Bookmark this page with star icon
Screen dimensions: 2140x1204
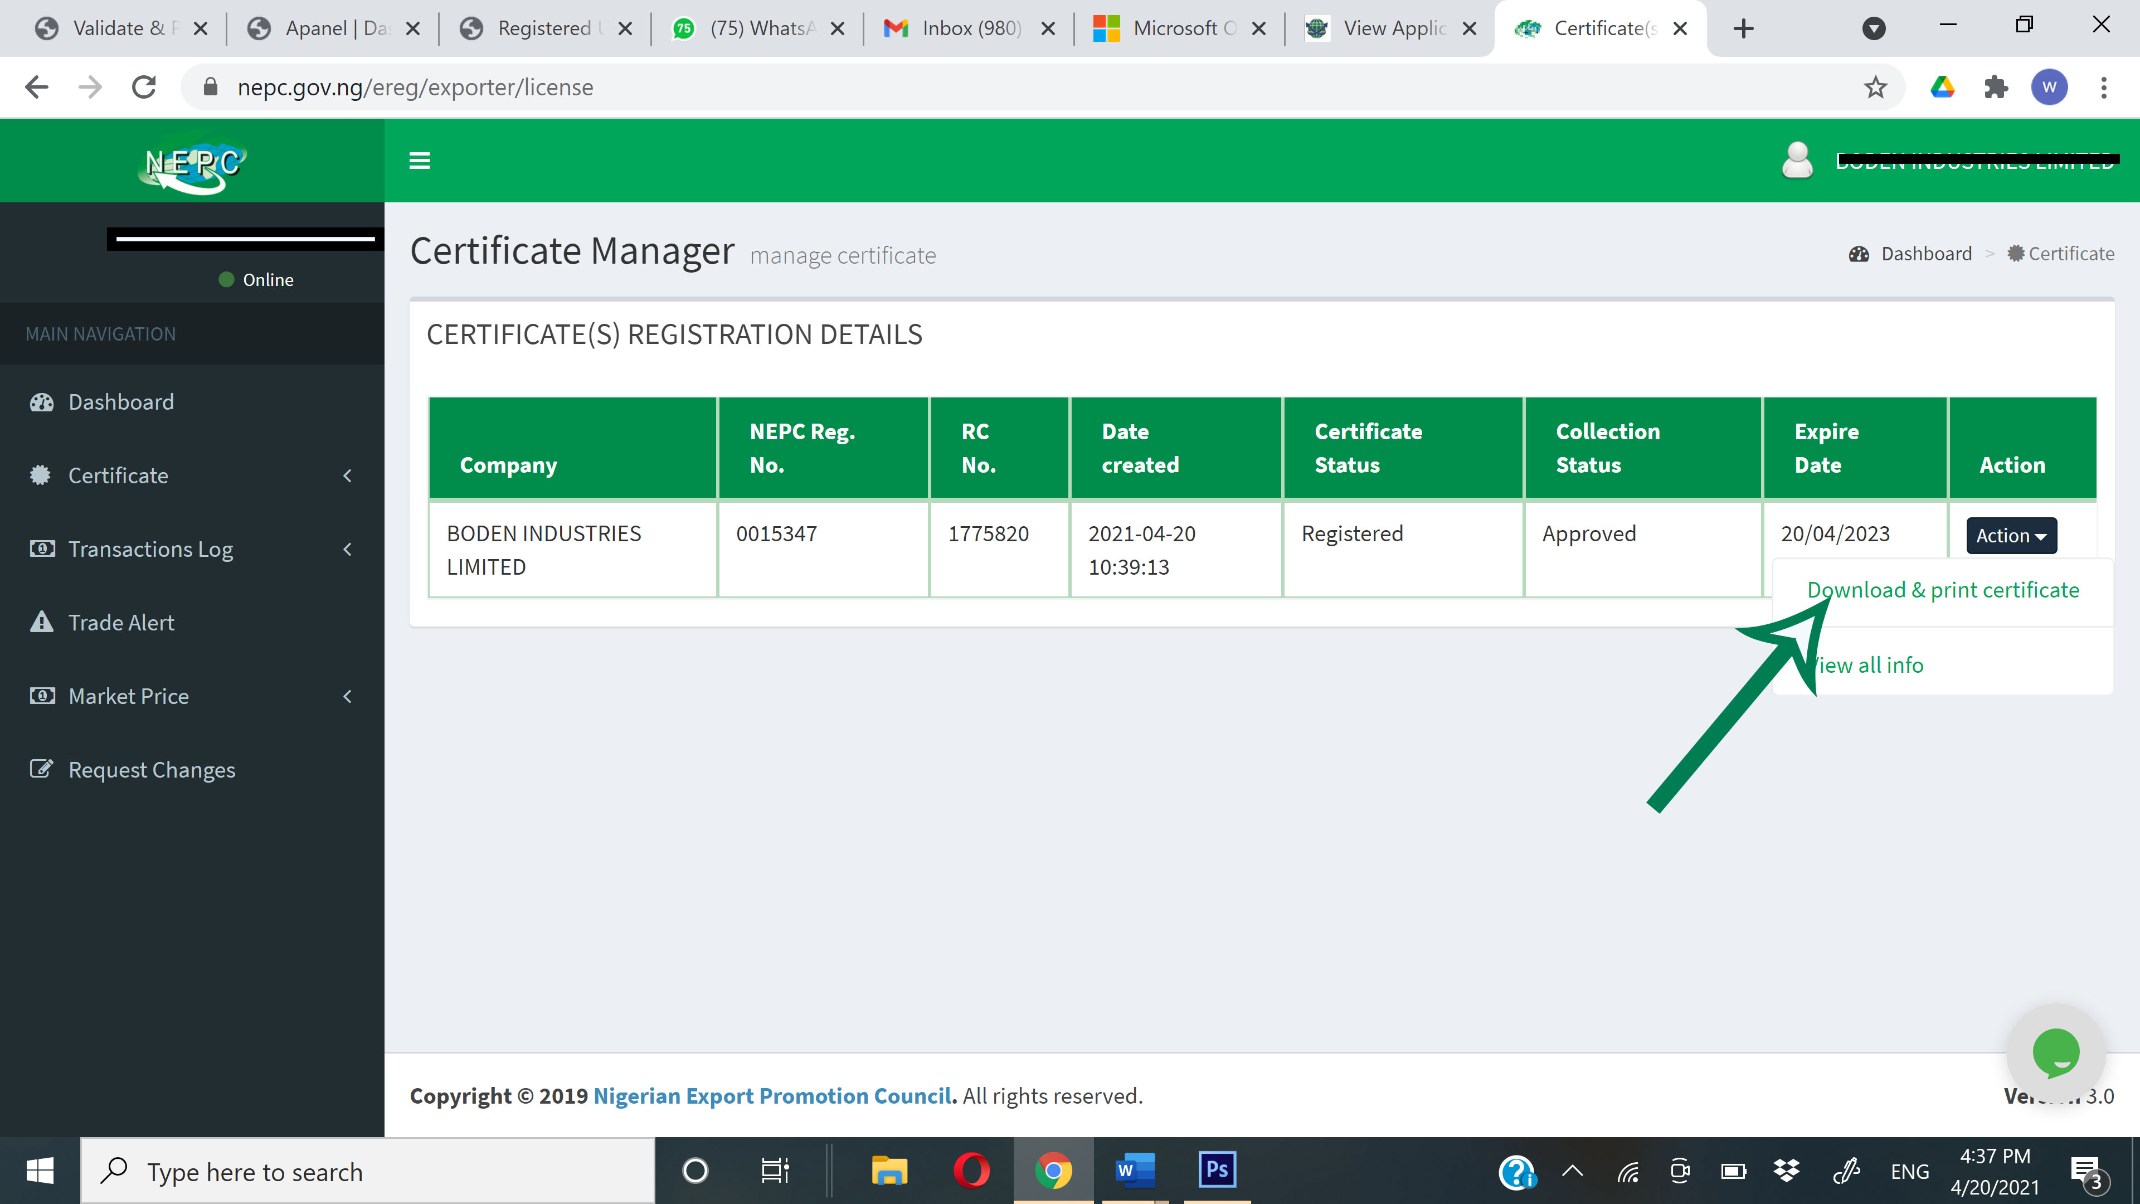click(x=1875, y=88)
